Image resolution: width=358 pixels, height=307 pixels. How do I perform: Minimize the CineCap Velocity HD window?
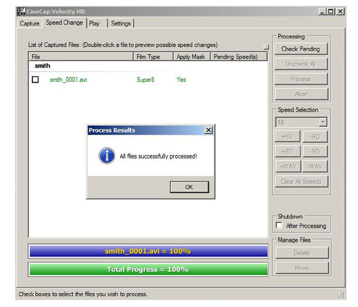(322, 11)
